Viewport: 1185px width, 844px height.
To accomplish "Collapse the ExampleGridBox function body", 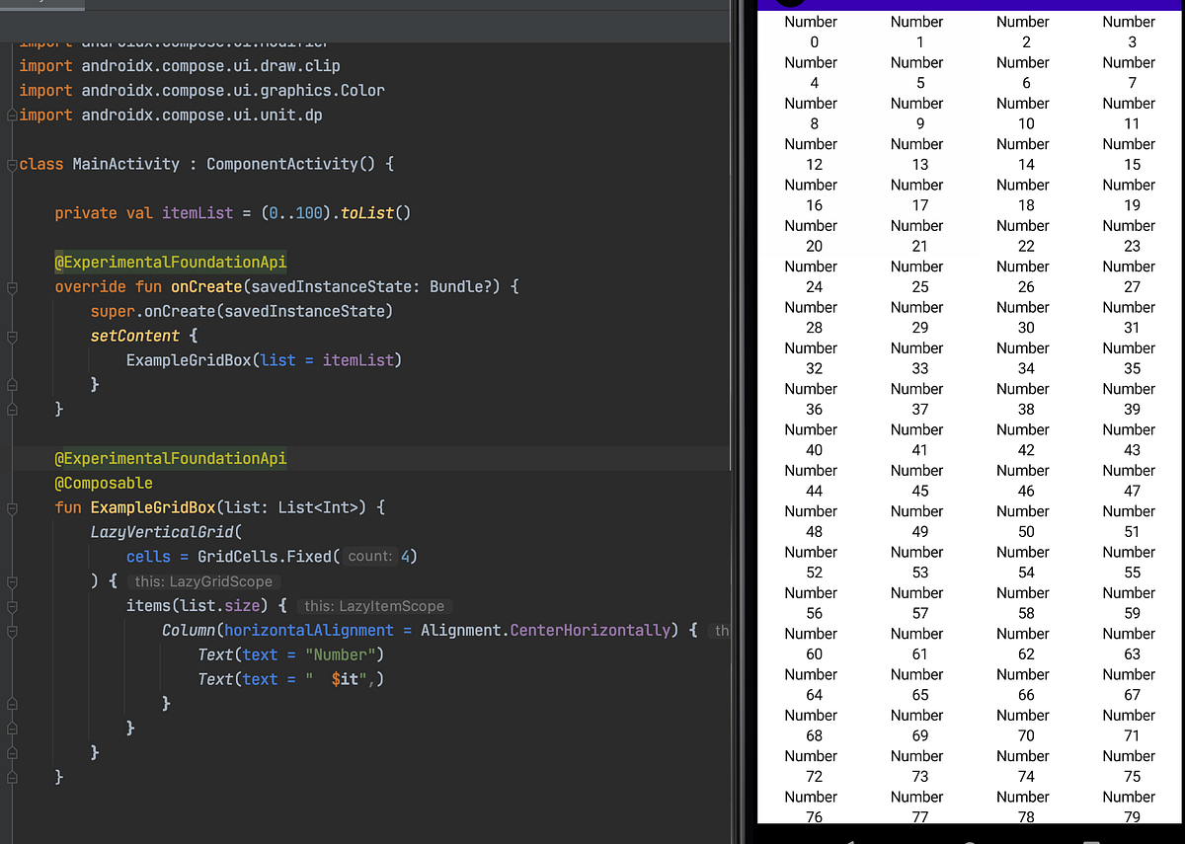I will (10, 506).
